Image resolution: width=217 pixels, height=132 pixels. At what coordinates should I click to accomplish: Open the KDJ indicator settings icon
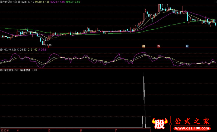point(1,50)
